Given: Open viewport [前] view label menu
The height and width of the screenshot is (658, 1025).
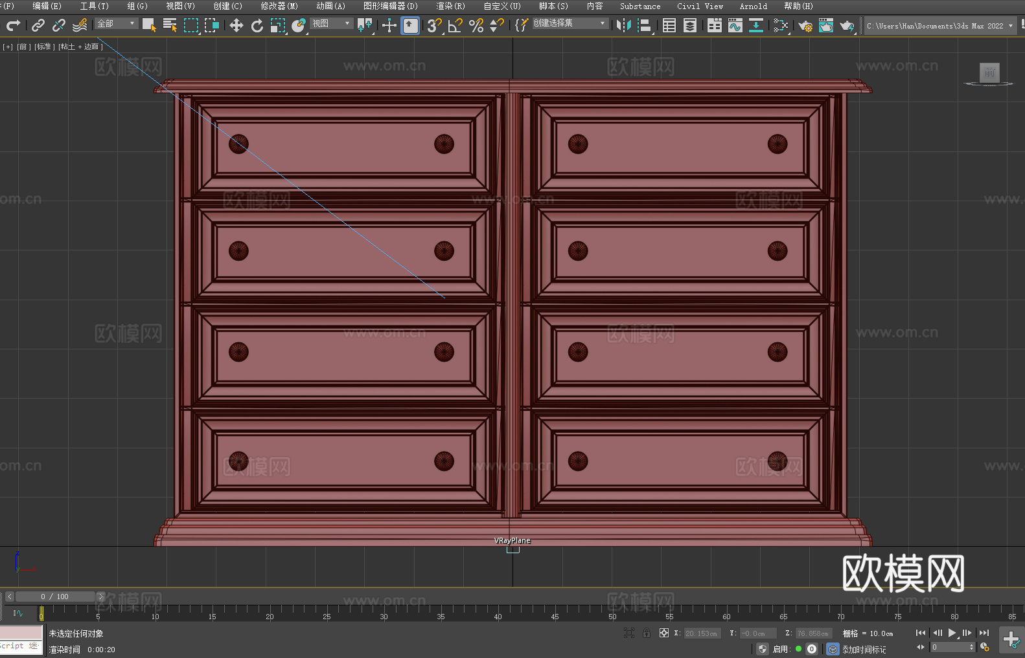Looking at the screenshot, I should point(23,47).
